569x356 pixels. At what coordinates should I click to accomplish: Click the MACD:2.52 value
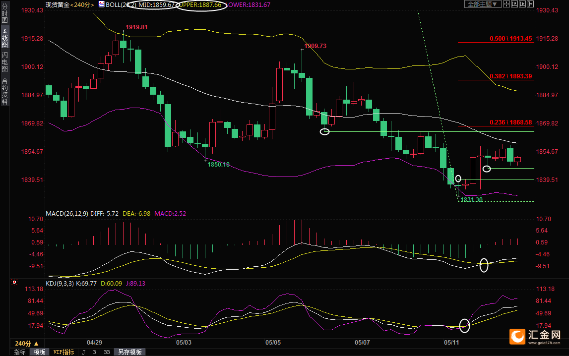170,214
